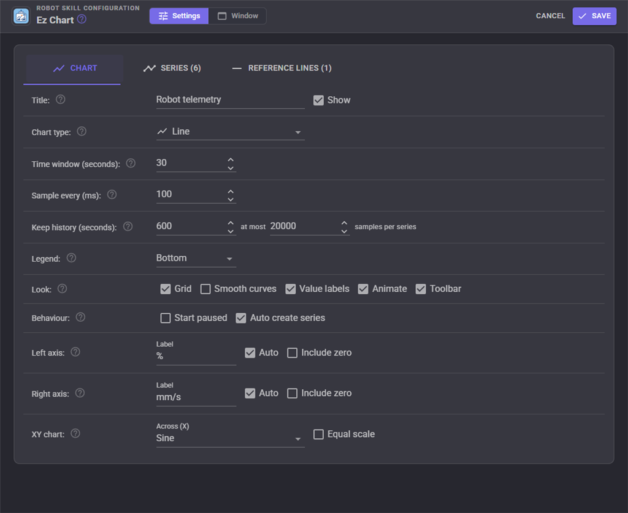Screen dimensions: 628x513
Task: Click the CANCEL button
Action: 550,16
